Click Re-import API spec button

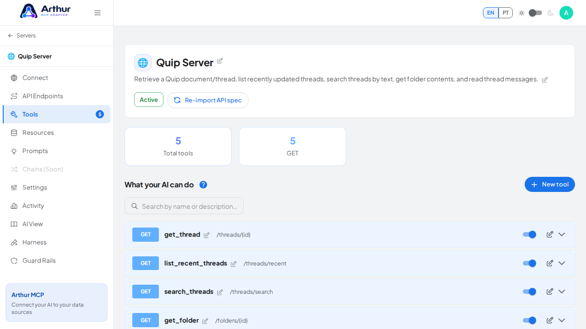pos(208,100)
